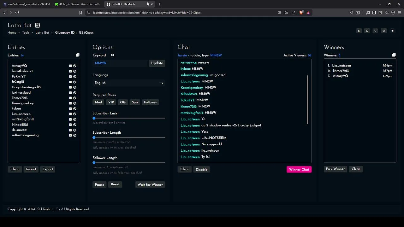The height and width of the screenshot is (227, 404).
Task: Ban rb_mortiz using the block icon
Action: click(75, 130)
